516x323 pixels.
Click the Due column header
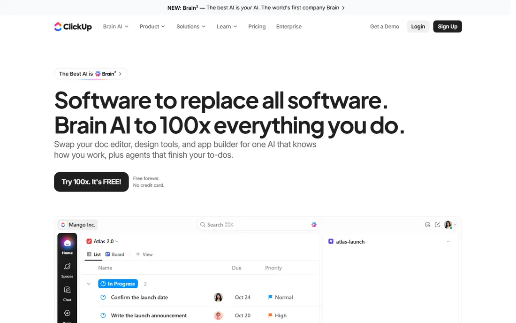[236, 268]
